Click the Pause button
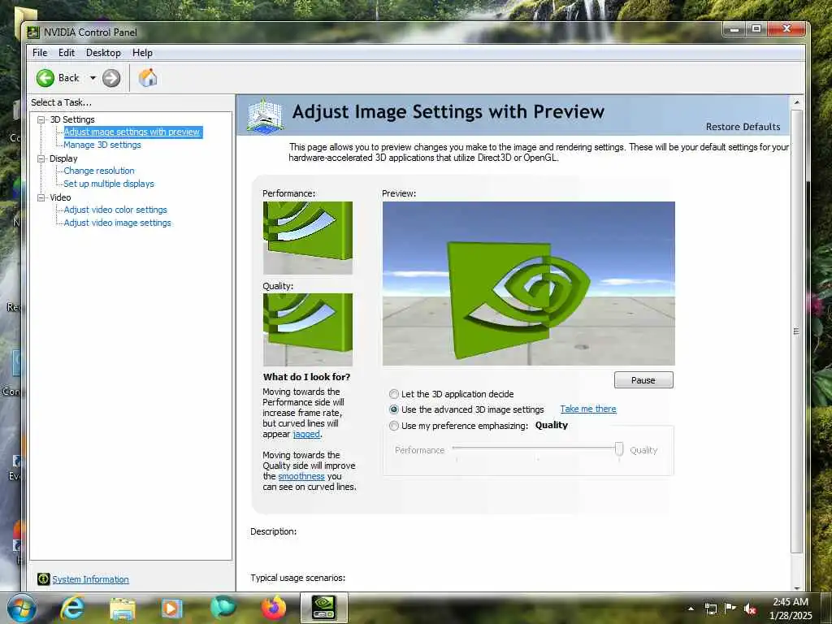The height and width of the screenshot is (624, 832). (643, 380)
